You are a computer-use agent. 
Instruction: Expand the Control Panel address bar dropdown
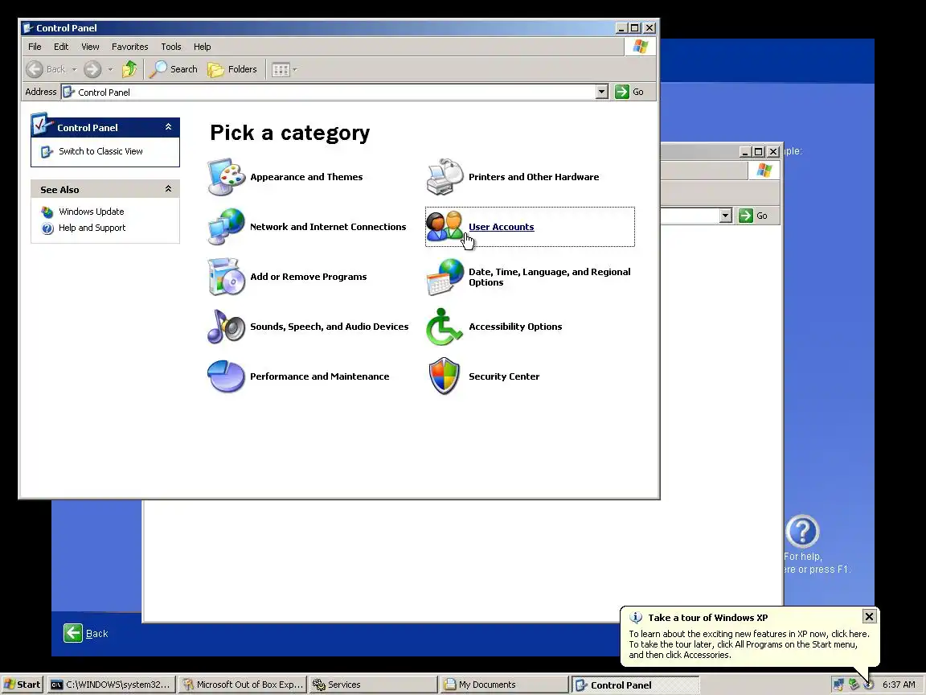pyautogui.click(x=602, y=92)
